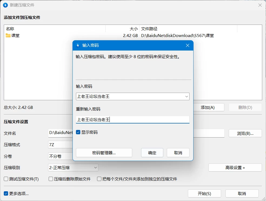The width and height of the screenshot is (266, 201).
Task: Sort by the 名称 column header
Action: point(55,29)
